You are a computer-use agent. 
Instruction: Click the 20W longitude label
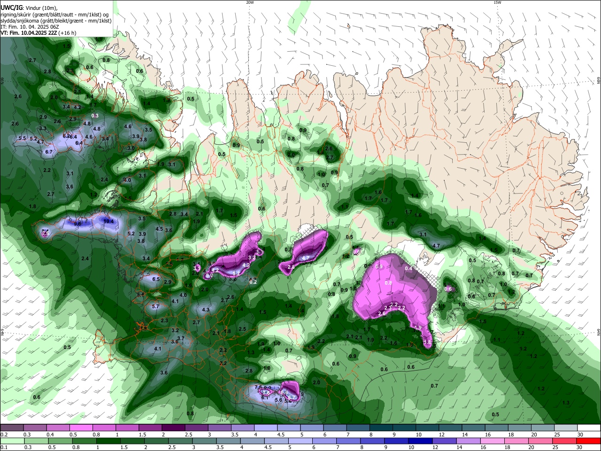point(250,2)
